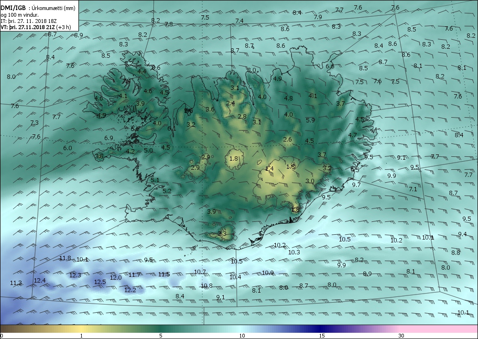Image resolution: width=478 pixels, height=339 pixels.
Task: Click the 6.1 value in the northwest bay
Action: click(172, 129)
